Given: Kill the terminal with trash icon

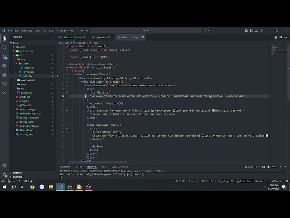Looking at the screenshot, I should [x=269, y=167].
